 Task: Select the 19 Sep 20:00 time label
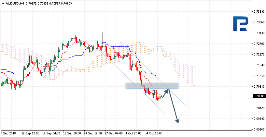point(72,133)
